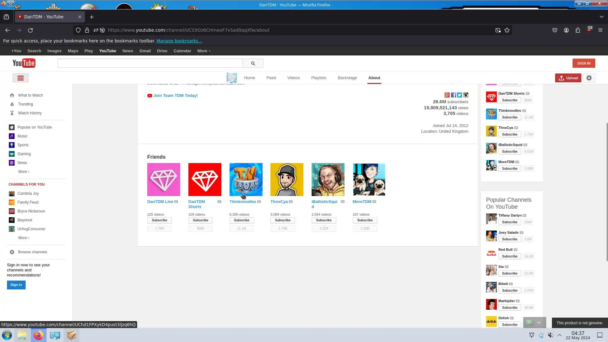This screenshot has height=342, width=608.
Task: Open channel settings gear icon
Action: [x=589, y=78]
